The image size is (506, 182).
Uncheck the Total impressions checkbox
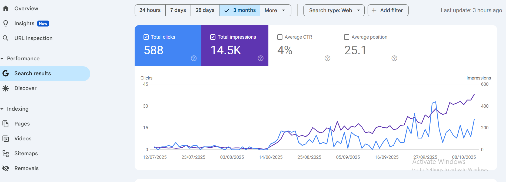click(213, 37)
